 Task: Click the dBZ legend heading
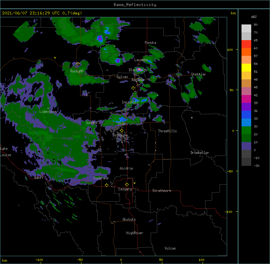254,17
